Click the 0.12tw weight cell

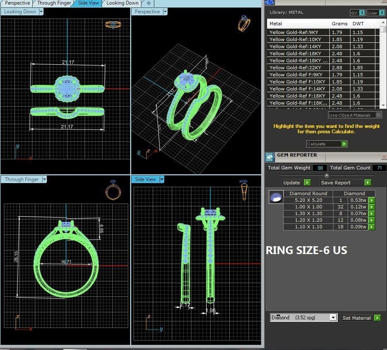(358, 207)
